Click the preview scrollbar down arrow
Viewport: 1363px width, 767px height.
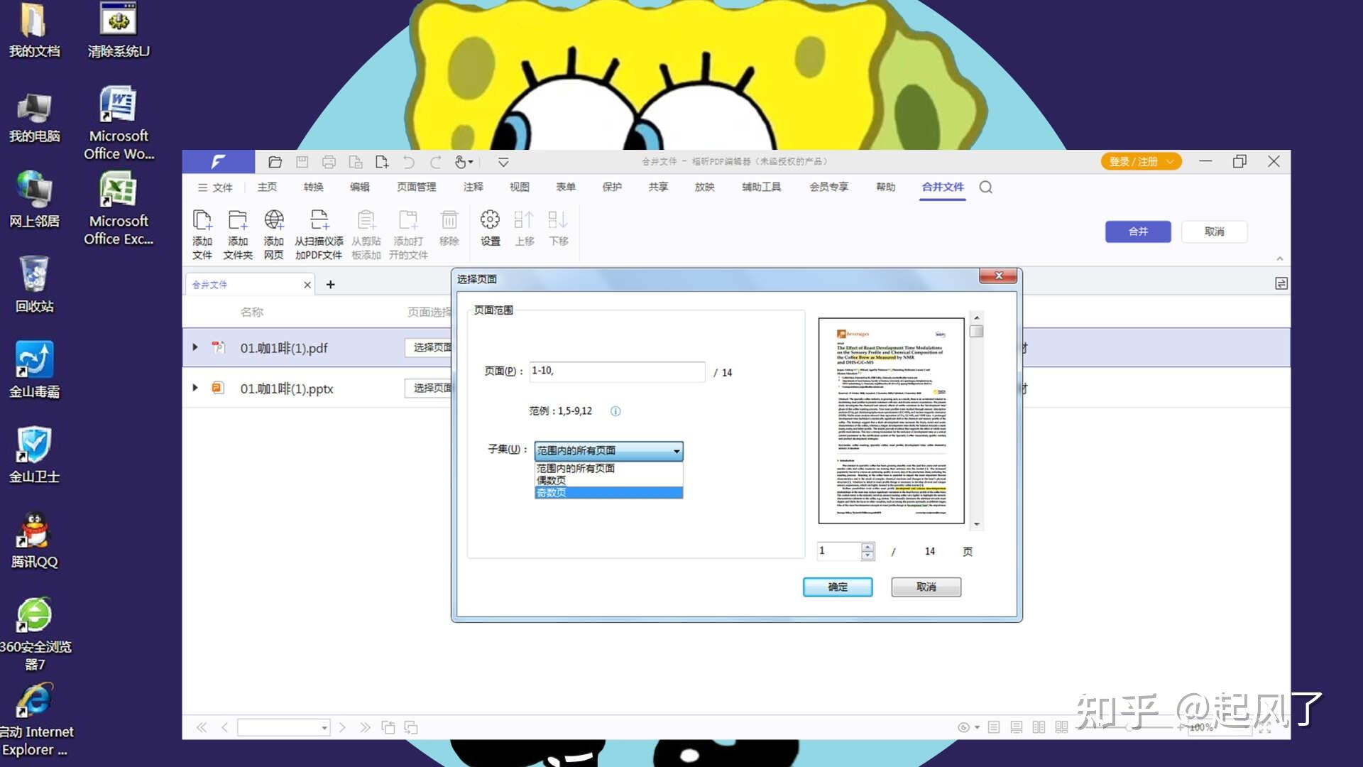977,525
